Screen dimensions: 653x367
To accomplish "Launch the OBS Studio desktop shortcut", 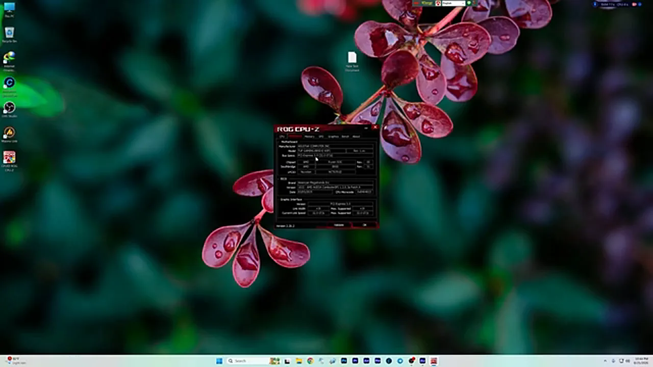I will tap(9, 109).
